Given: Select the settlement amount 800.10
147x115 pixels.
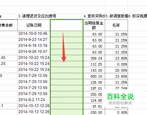Looking at the screenshot, I should (94, 76).
